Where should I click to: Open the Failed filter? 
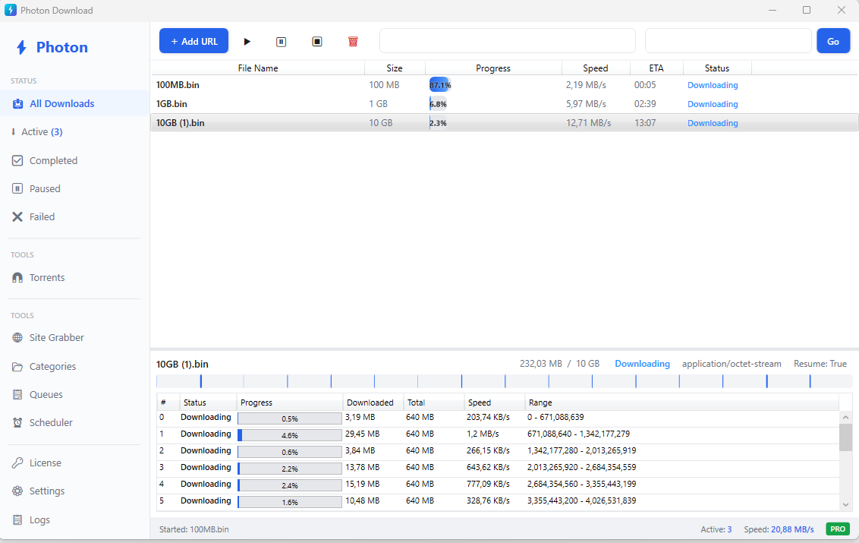click(74, 216)
